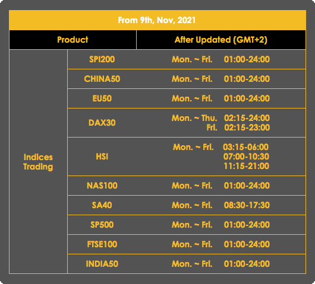Select SA40 trading hours 08:30-17:30
The image size is (315, 284).
[247, 205]
